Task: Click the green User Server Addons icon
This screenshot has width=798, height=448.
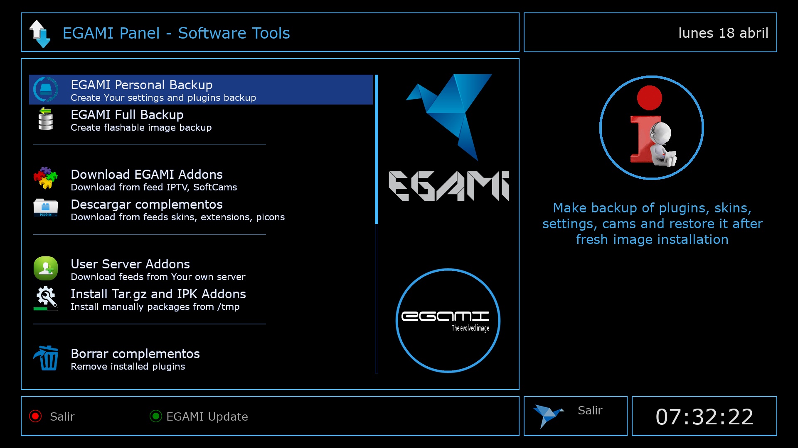Action: coord(46,268)
